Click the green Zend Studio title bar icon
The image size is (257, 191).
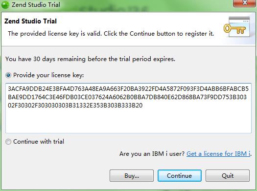(x=5, y=4)
